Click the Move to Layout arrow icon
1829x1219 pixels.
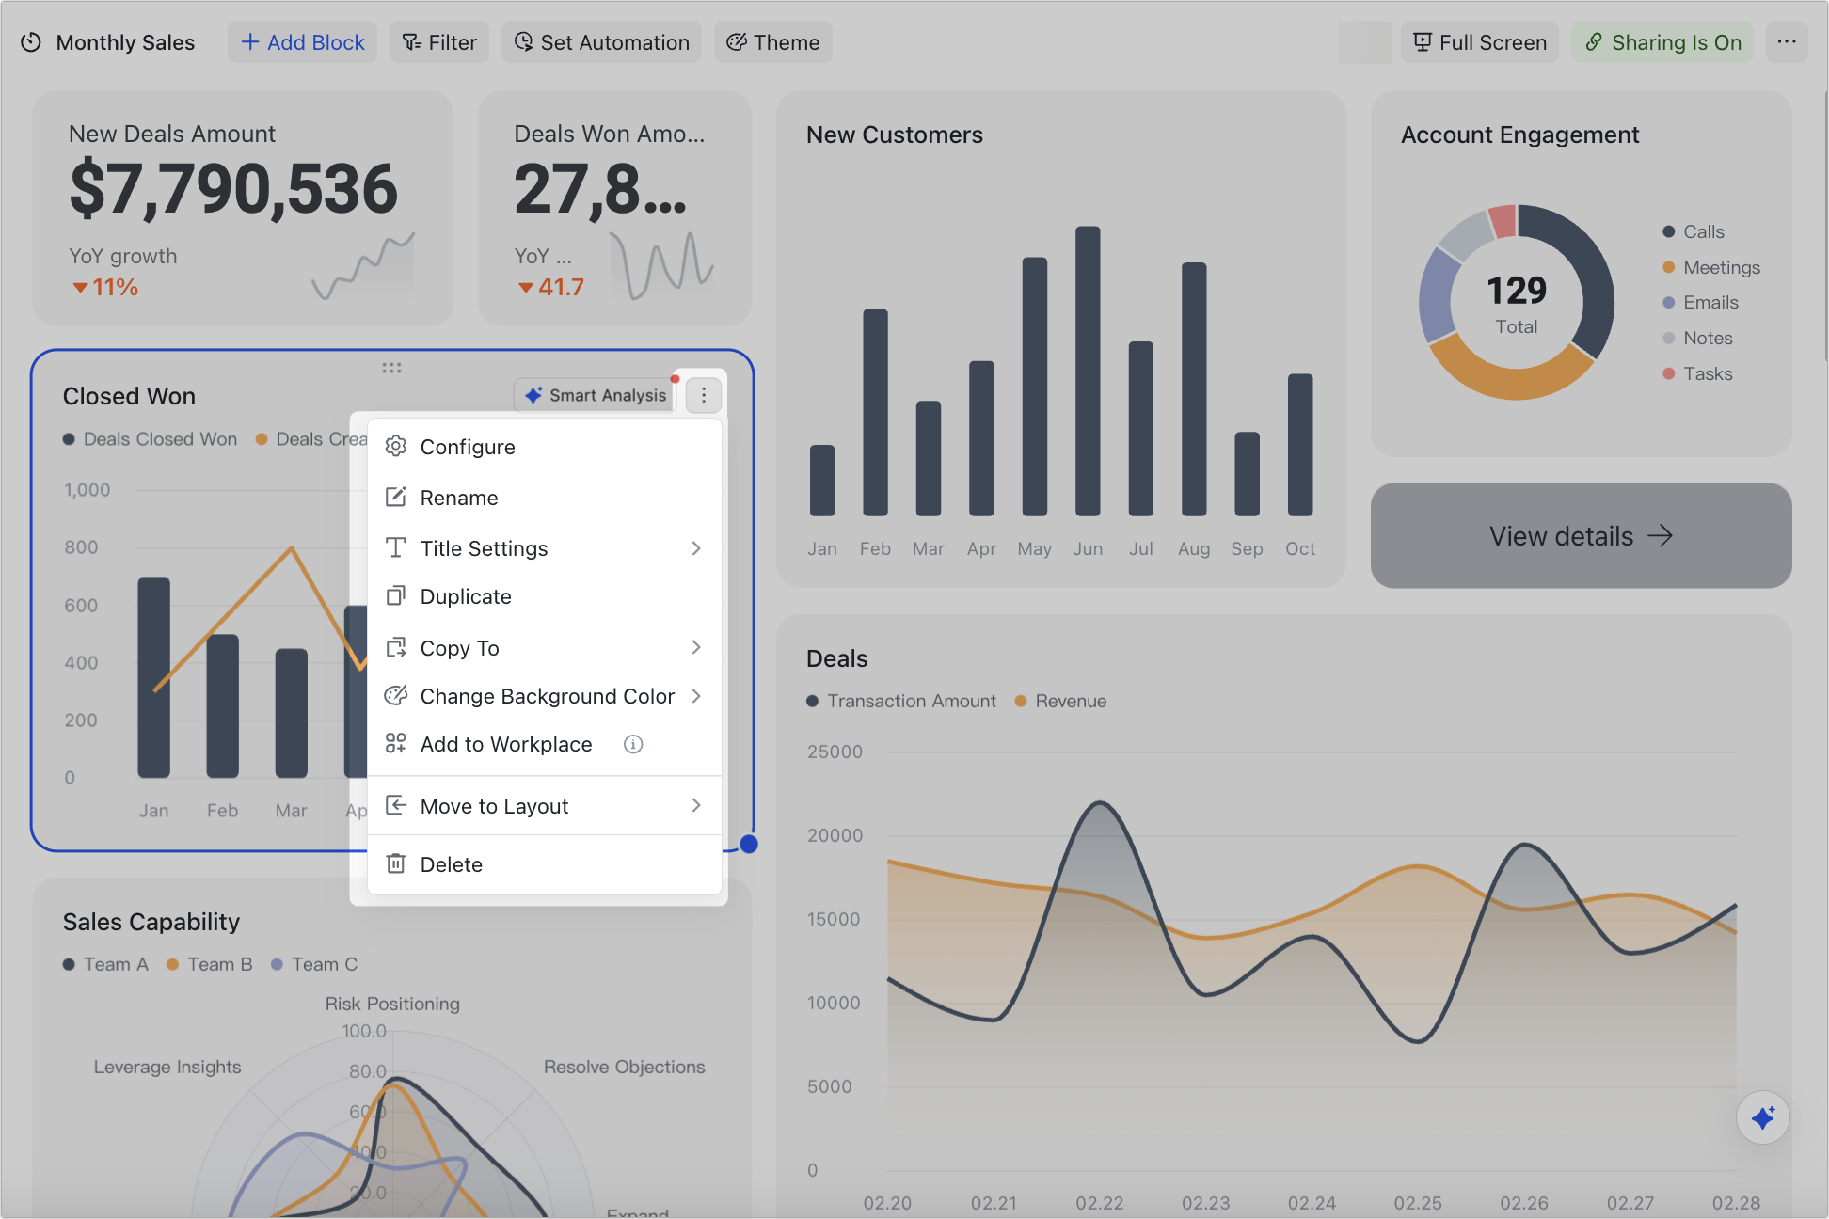click(x=396, y=805)
